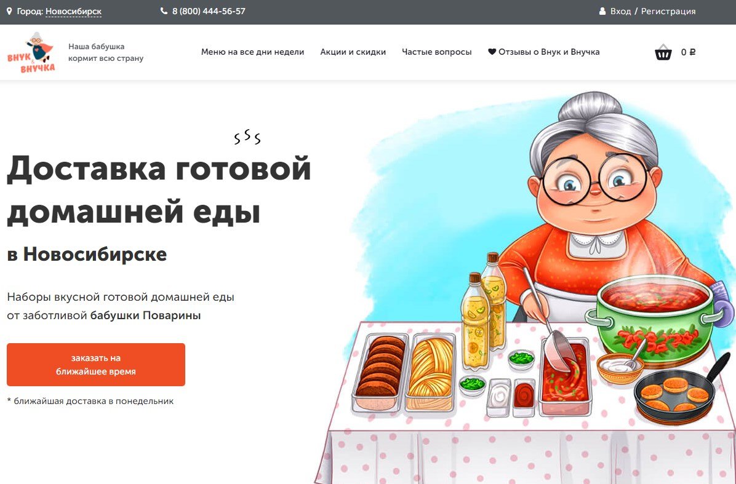Click the slogan Наша бабушка кормит всю страну

(106, 52)
